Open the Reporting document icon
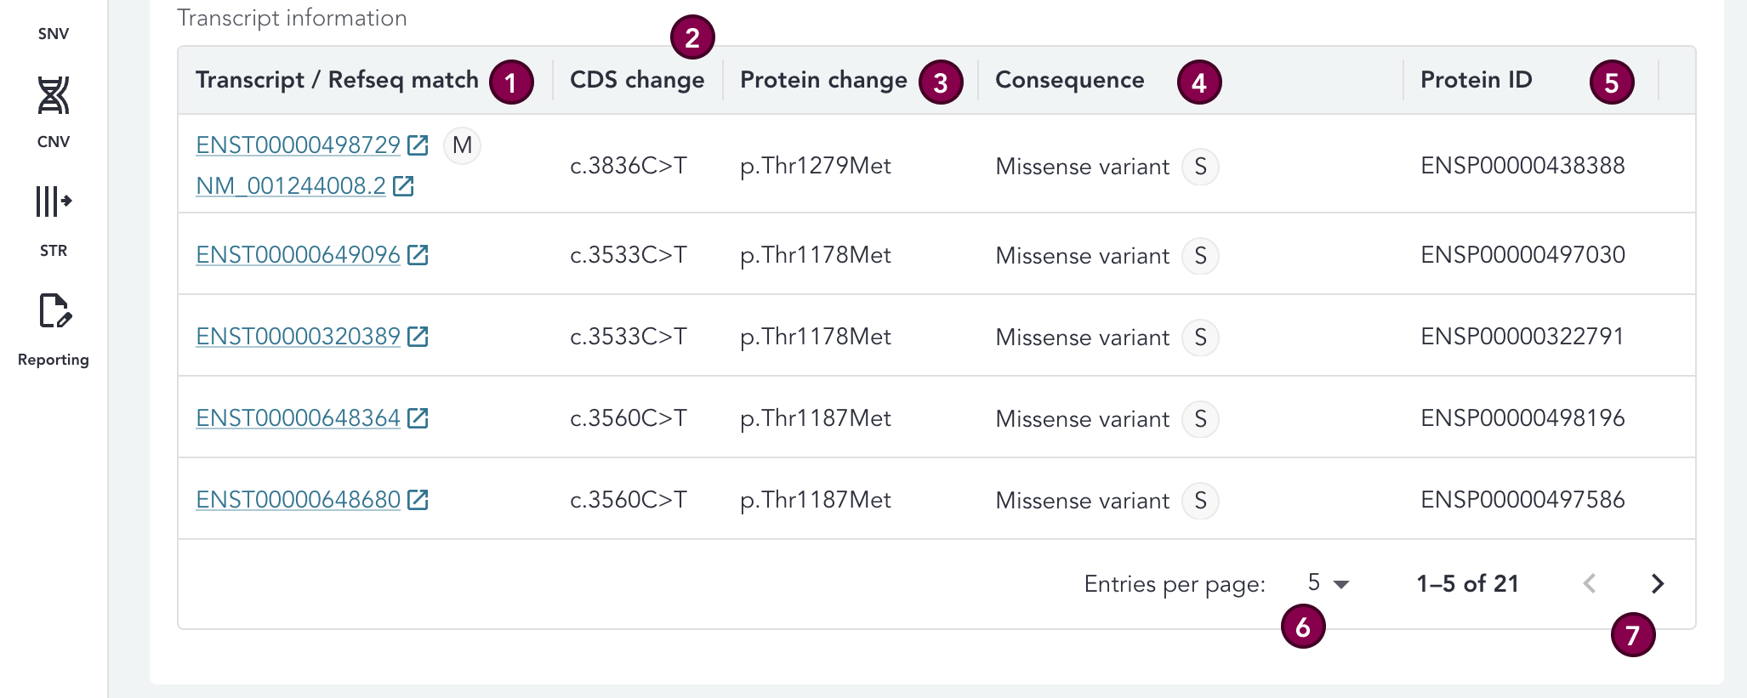Screen dimensions: 1747x698 (54, 311)
